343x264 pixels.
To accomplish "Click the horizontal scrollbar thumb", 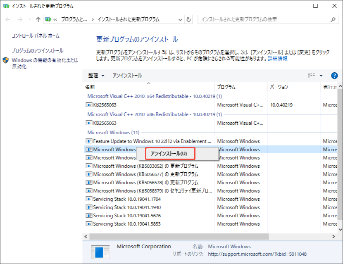I will tap(179, 236).
